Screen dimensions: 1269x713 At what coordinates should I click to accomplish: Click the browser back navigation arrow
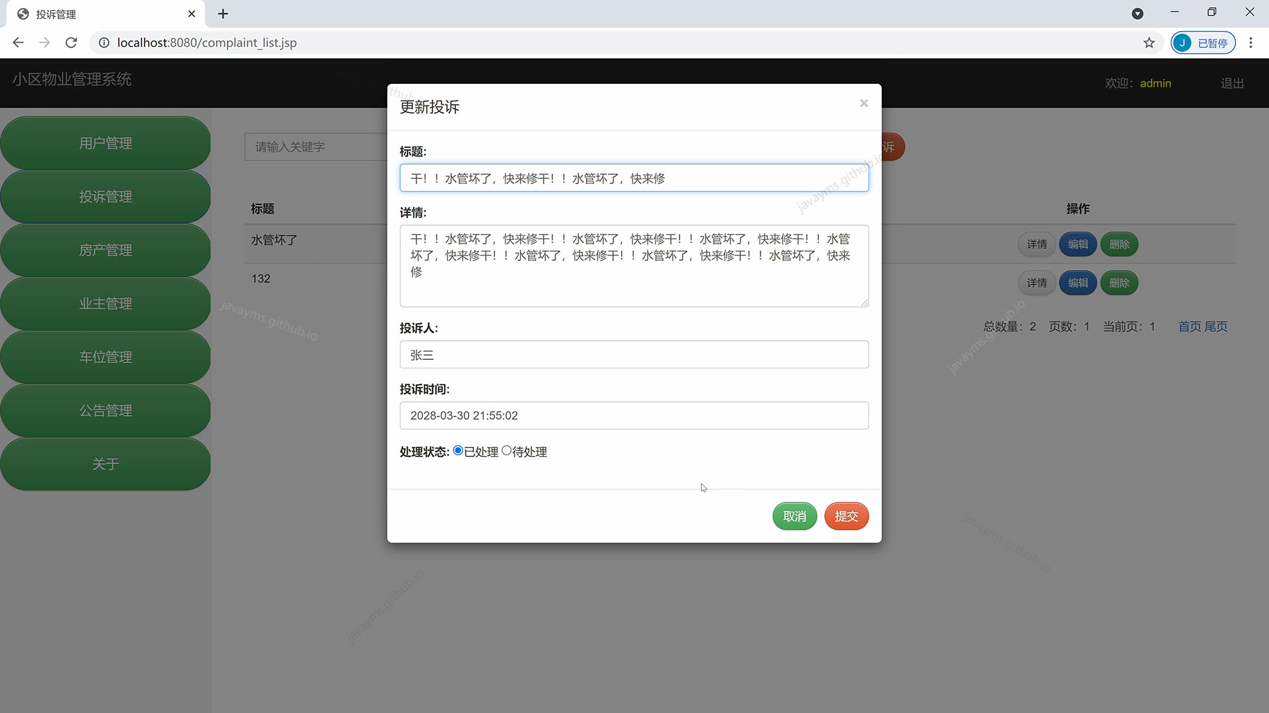pyautogui.click(x=18, y=42)
